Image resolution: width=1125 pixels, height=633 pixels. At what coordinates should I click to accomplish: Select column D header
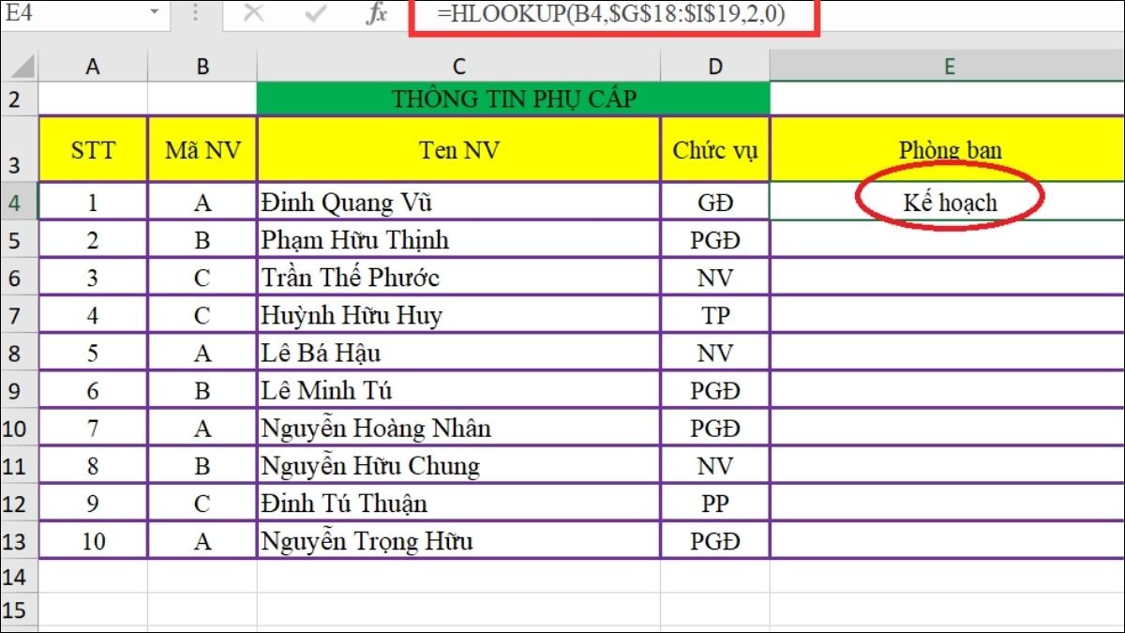(x=715, y=66)
